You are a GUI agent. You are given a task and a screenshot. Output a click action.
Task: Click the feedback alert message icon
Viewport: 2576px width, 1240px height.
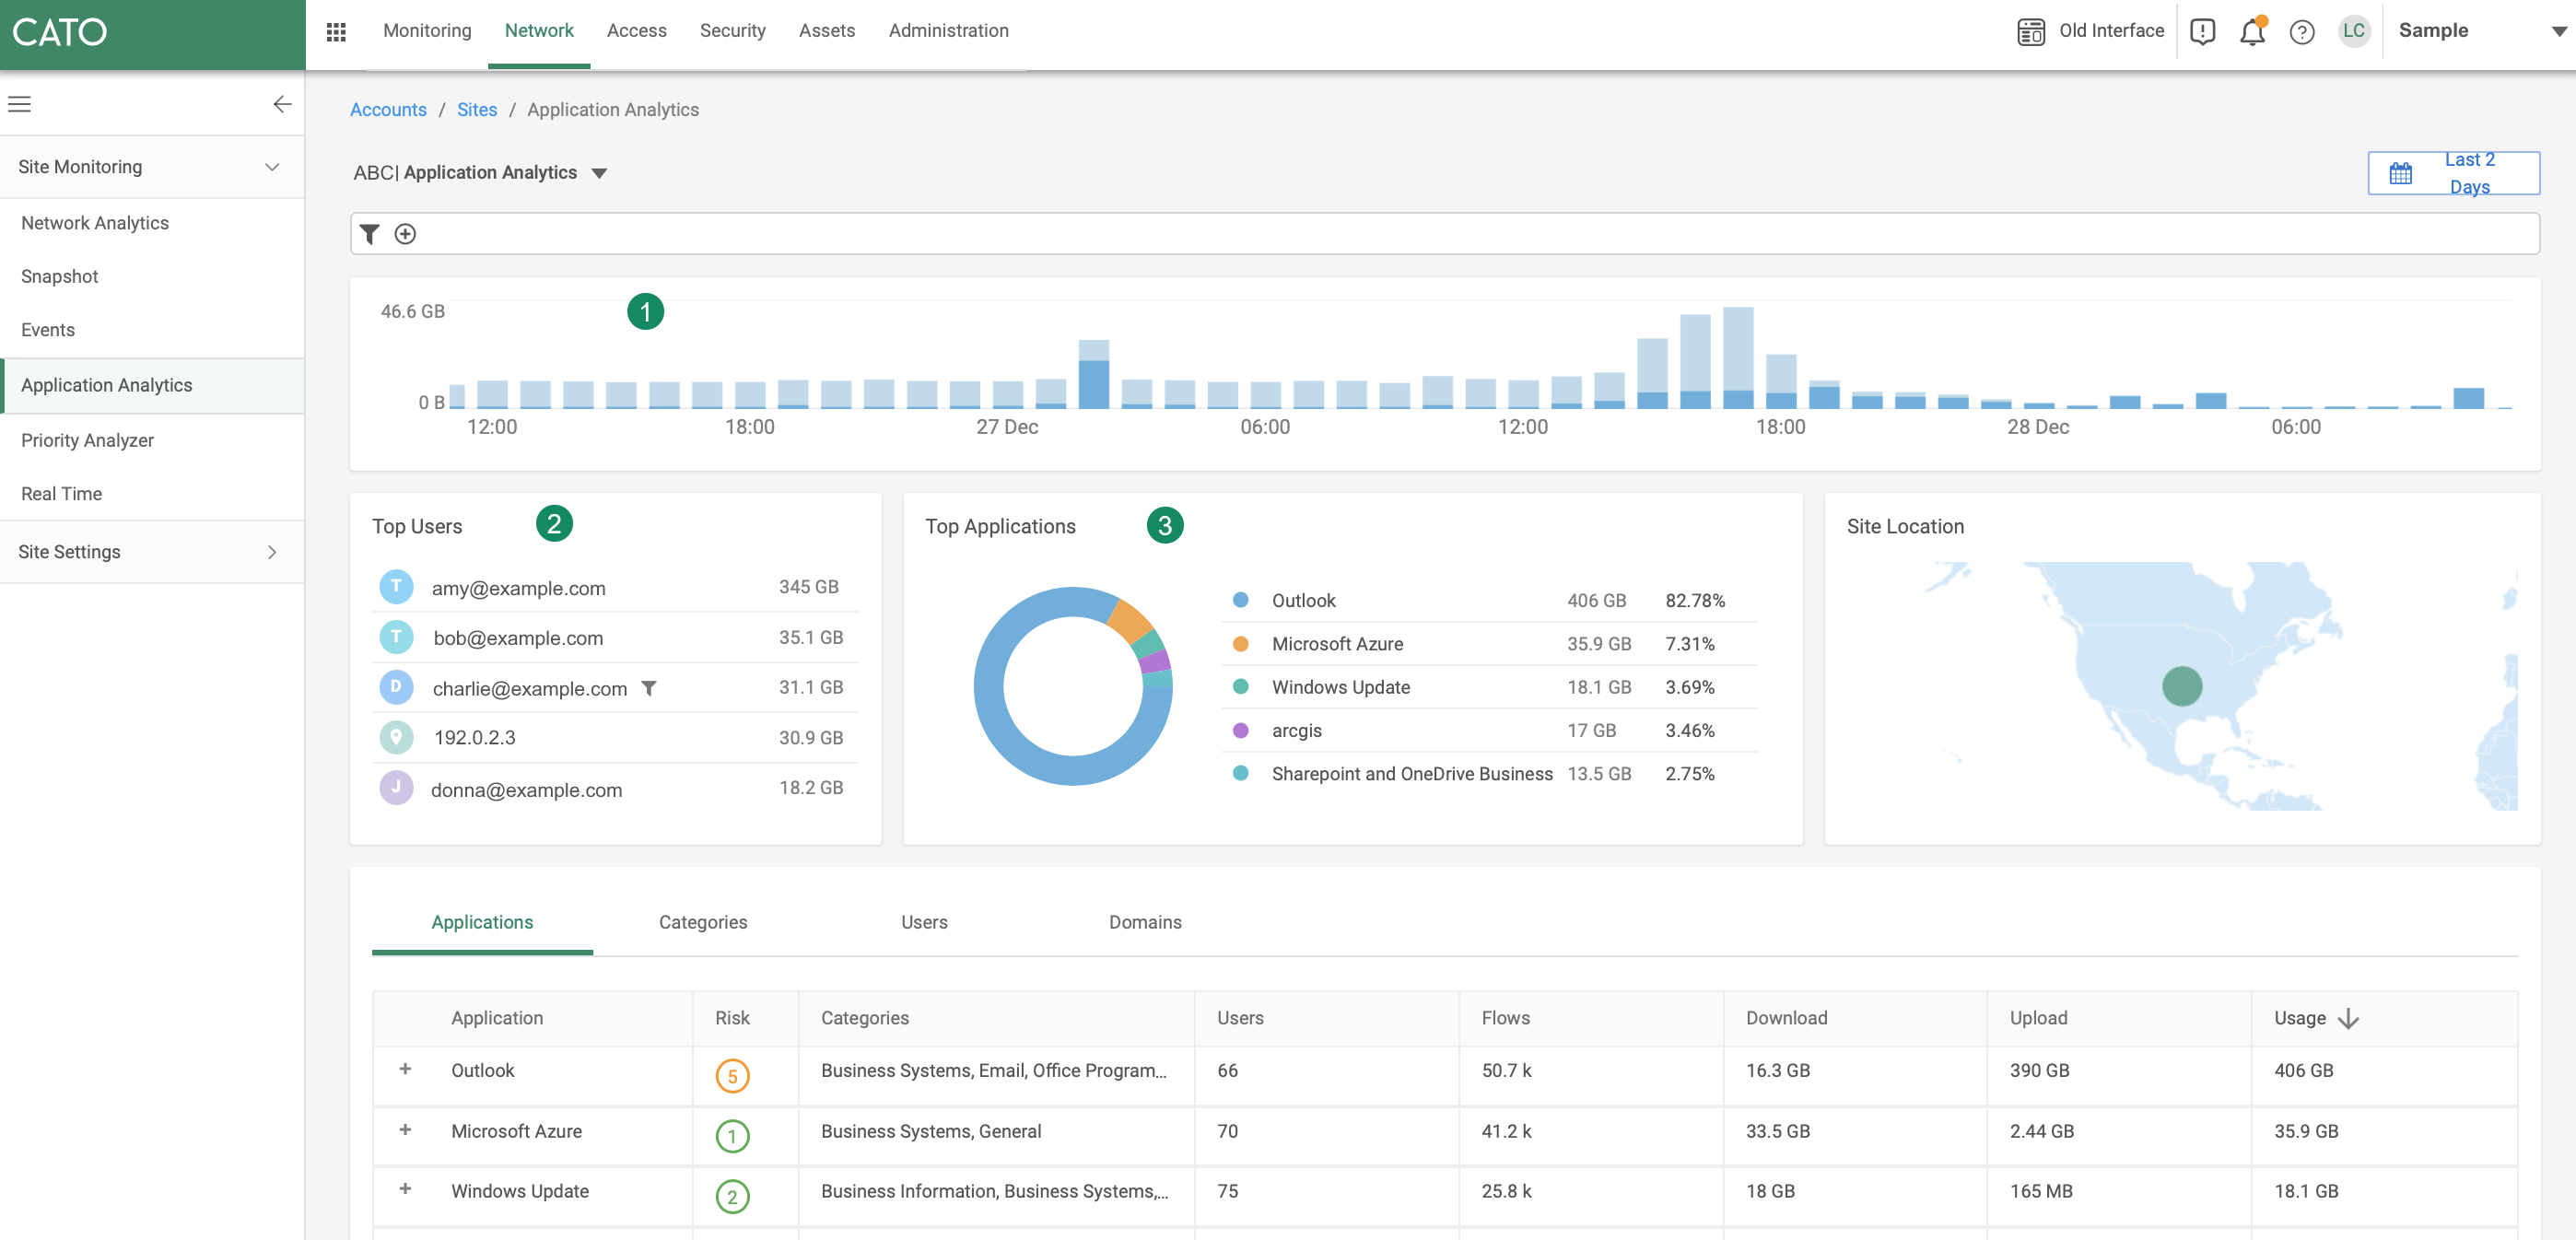click(x=2202, y=32)
